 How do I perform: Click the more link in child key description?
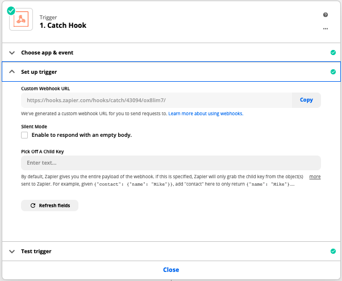(315, 177)
